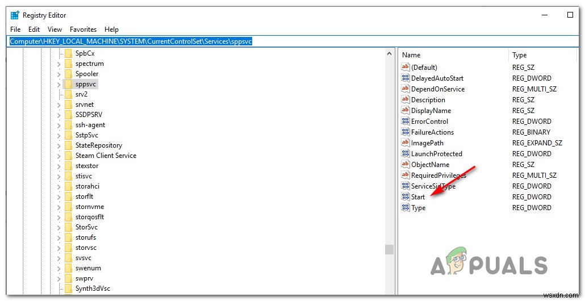This screenshot has height=301, width=585.
Task: Select the ImagePath value icon
Action: coord(405,143)
